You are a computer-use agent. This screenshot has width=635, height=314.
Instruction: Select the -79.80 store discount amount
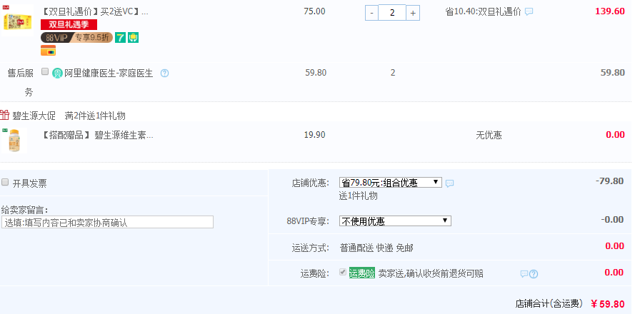click(x=609, y=181)
